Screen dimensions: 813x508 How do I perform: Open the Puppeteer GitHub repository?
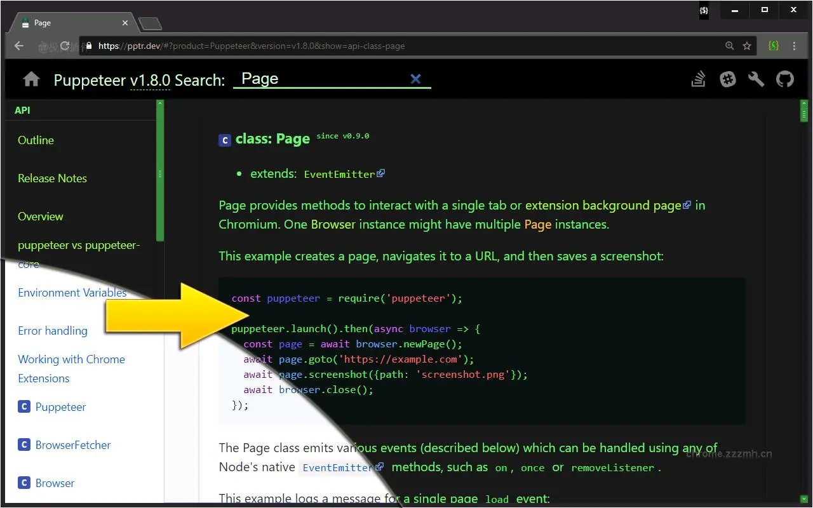pyautogui.click(x=784, y=79)
